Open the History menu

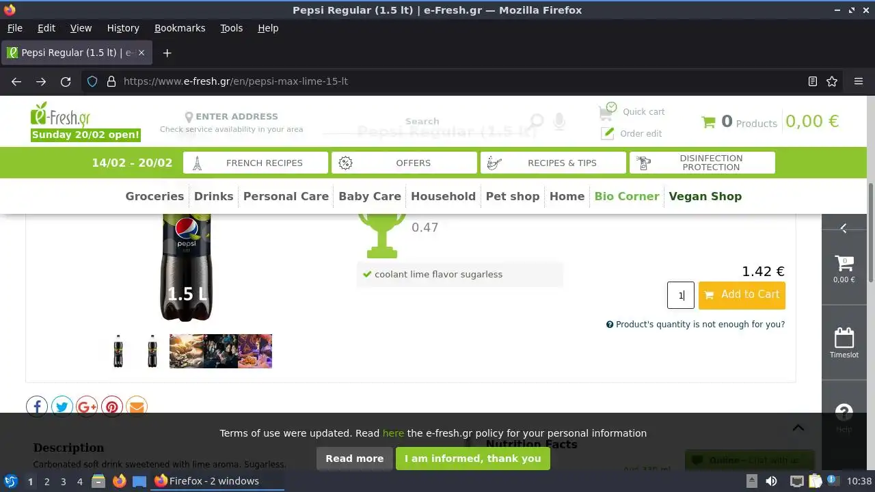123,28
